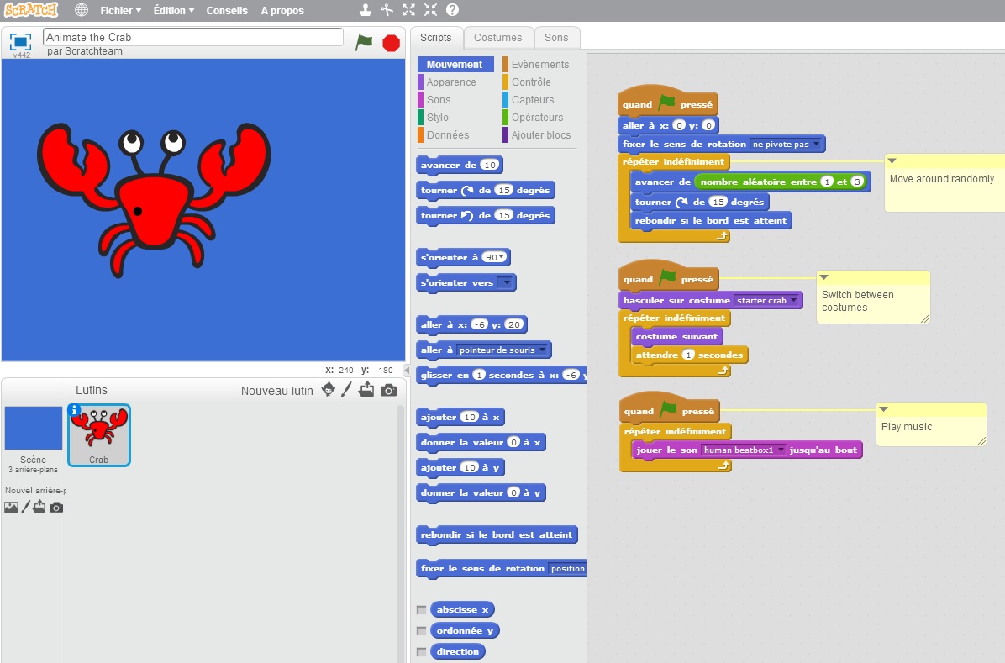The image size is (1005, 663).
Task: Paint a new sprite with the brush icon
Action: (346, 390)
